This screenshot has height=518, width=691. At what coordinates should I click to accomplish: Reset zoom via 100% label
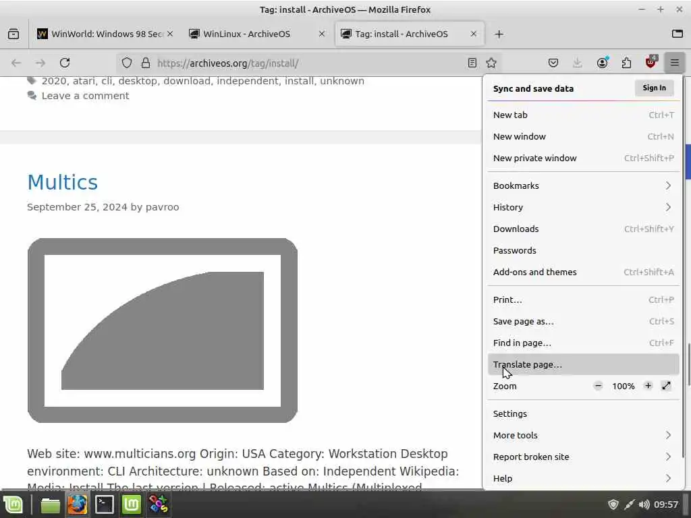[x=623, y=386]
